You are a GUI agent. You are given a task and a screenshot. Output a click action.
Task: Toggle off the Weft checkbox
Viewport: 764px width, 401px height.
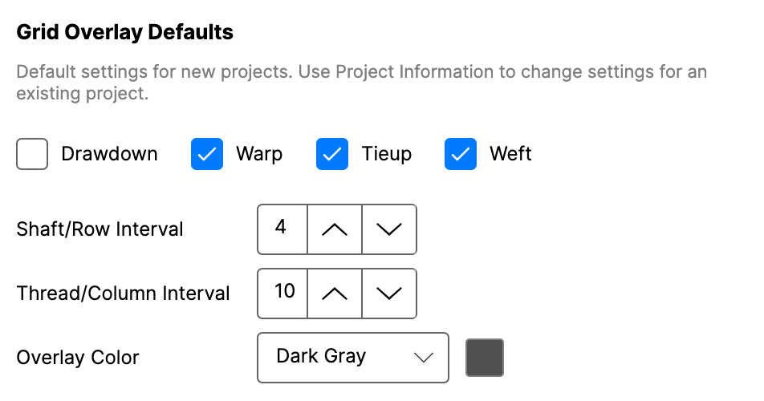pyautogui.click(x=461, y=154)
